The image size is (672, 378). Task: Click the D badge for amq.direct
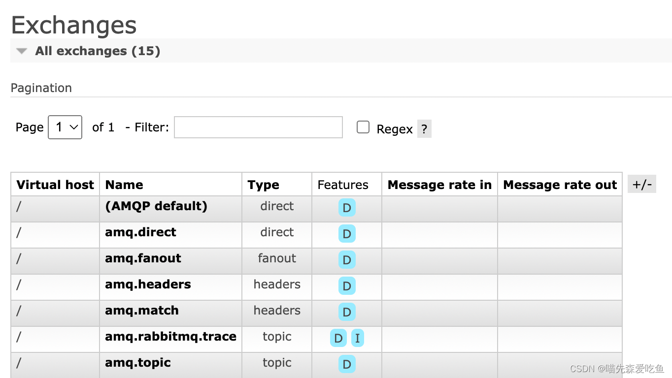[x=347, y=234]
